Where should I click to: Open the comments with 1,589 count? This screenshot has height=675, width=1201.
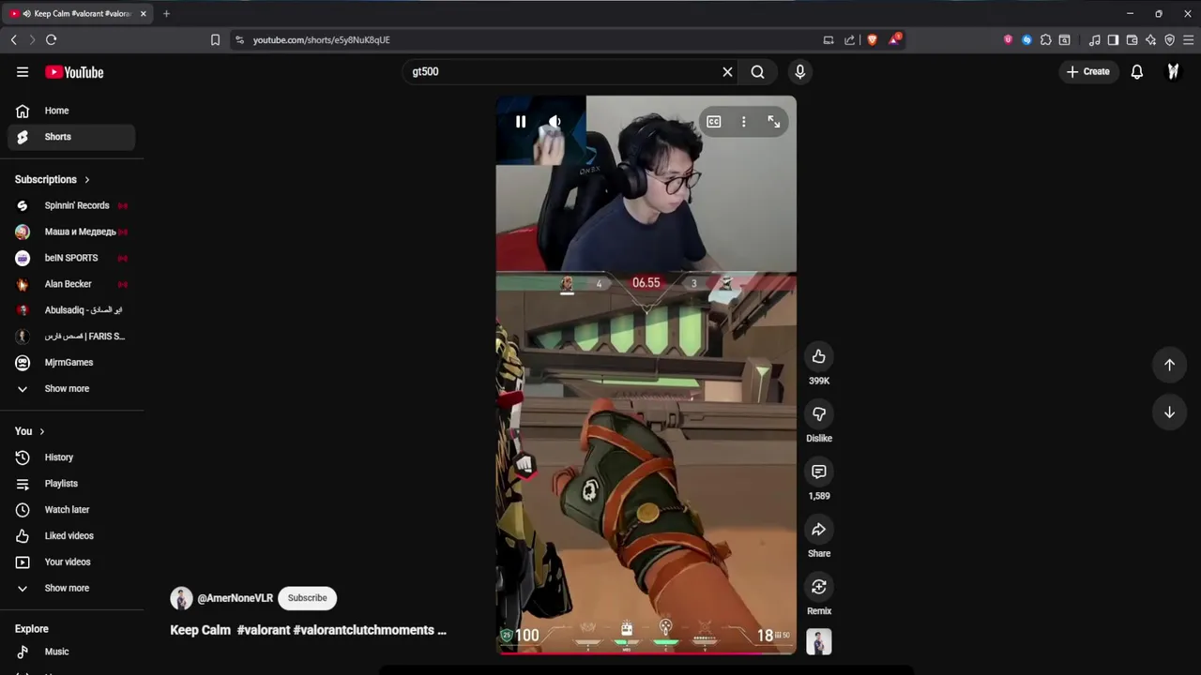819,472
